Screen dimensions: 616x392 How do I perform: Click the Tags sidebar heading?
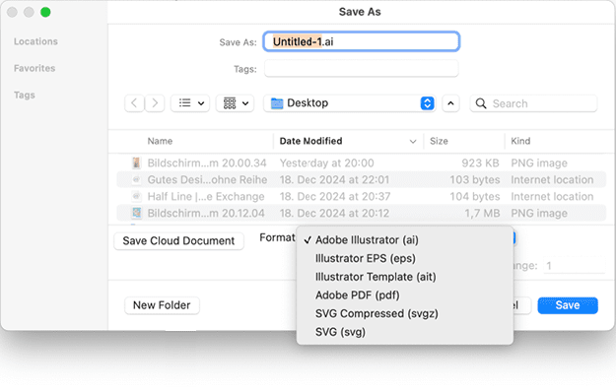(x=25, y=95)
